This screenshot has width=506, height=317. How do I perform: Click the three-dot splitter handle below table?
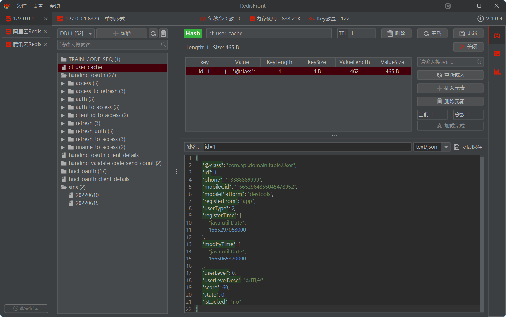click(334, 135)
